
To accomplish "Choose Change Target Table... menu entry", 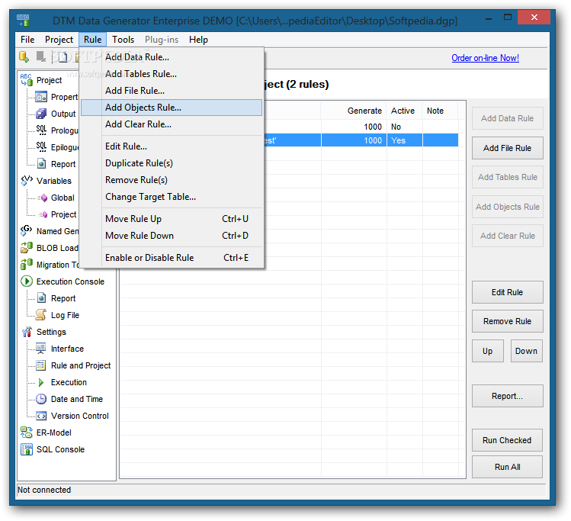I will [172, 197].
